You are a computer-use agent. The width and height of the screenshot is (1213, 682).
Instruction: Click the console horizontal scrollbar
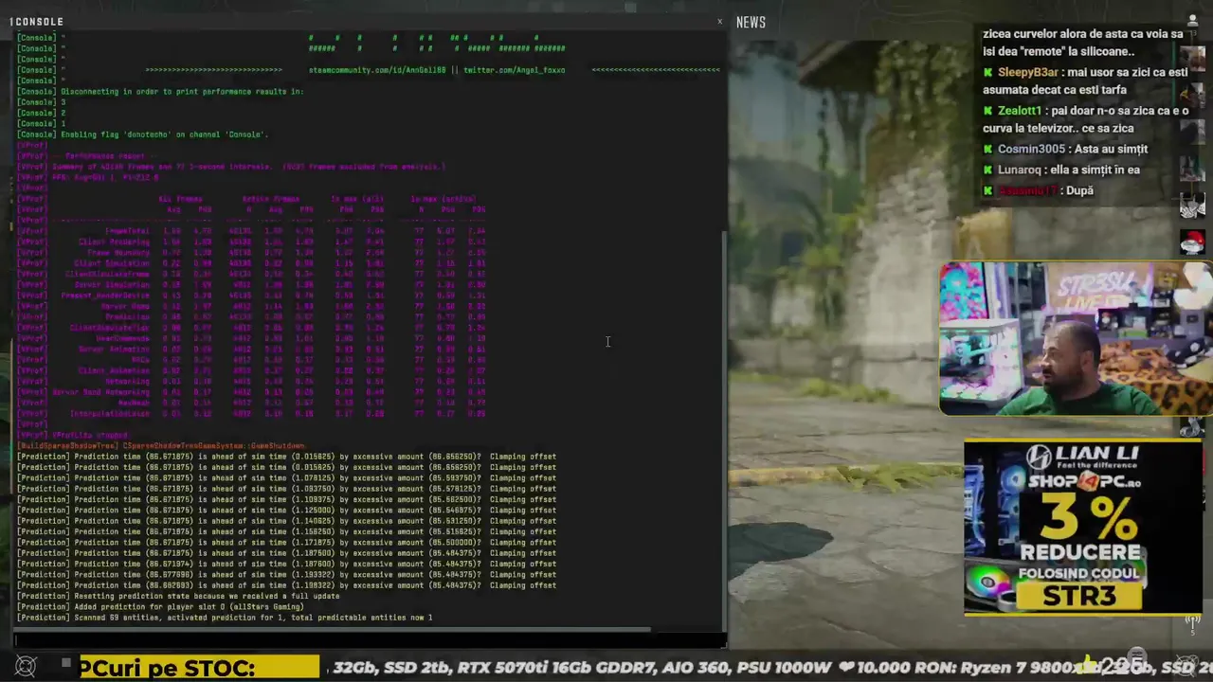coord(333,629)
